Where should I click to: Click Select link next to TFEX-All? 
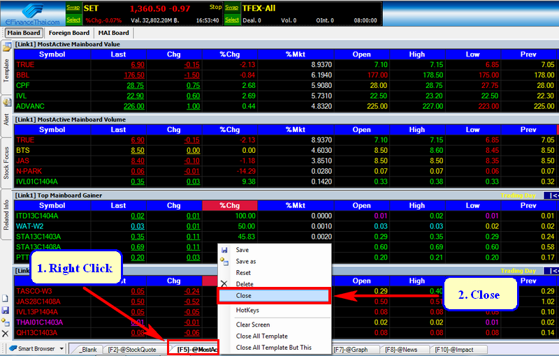point(232,20)
